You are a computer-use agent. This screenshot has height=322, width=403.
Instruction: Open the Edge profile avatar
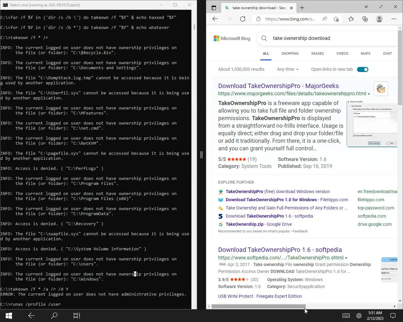pos(379,19)
